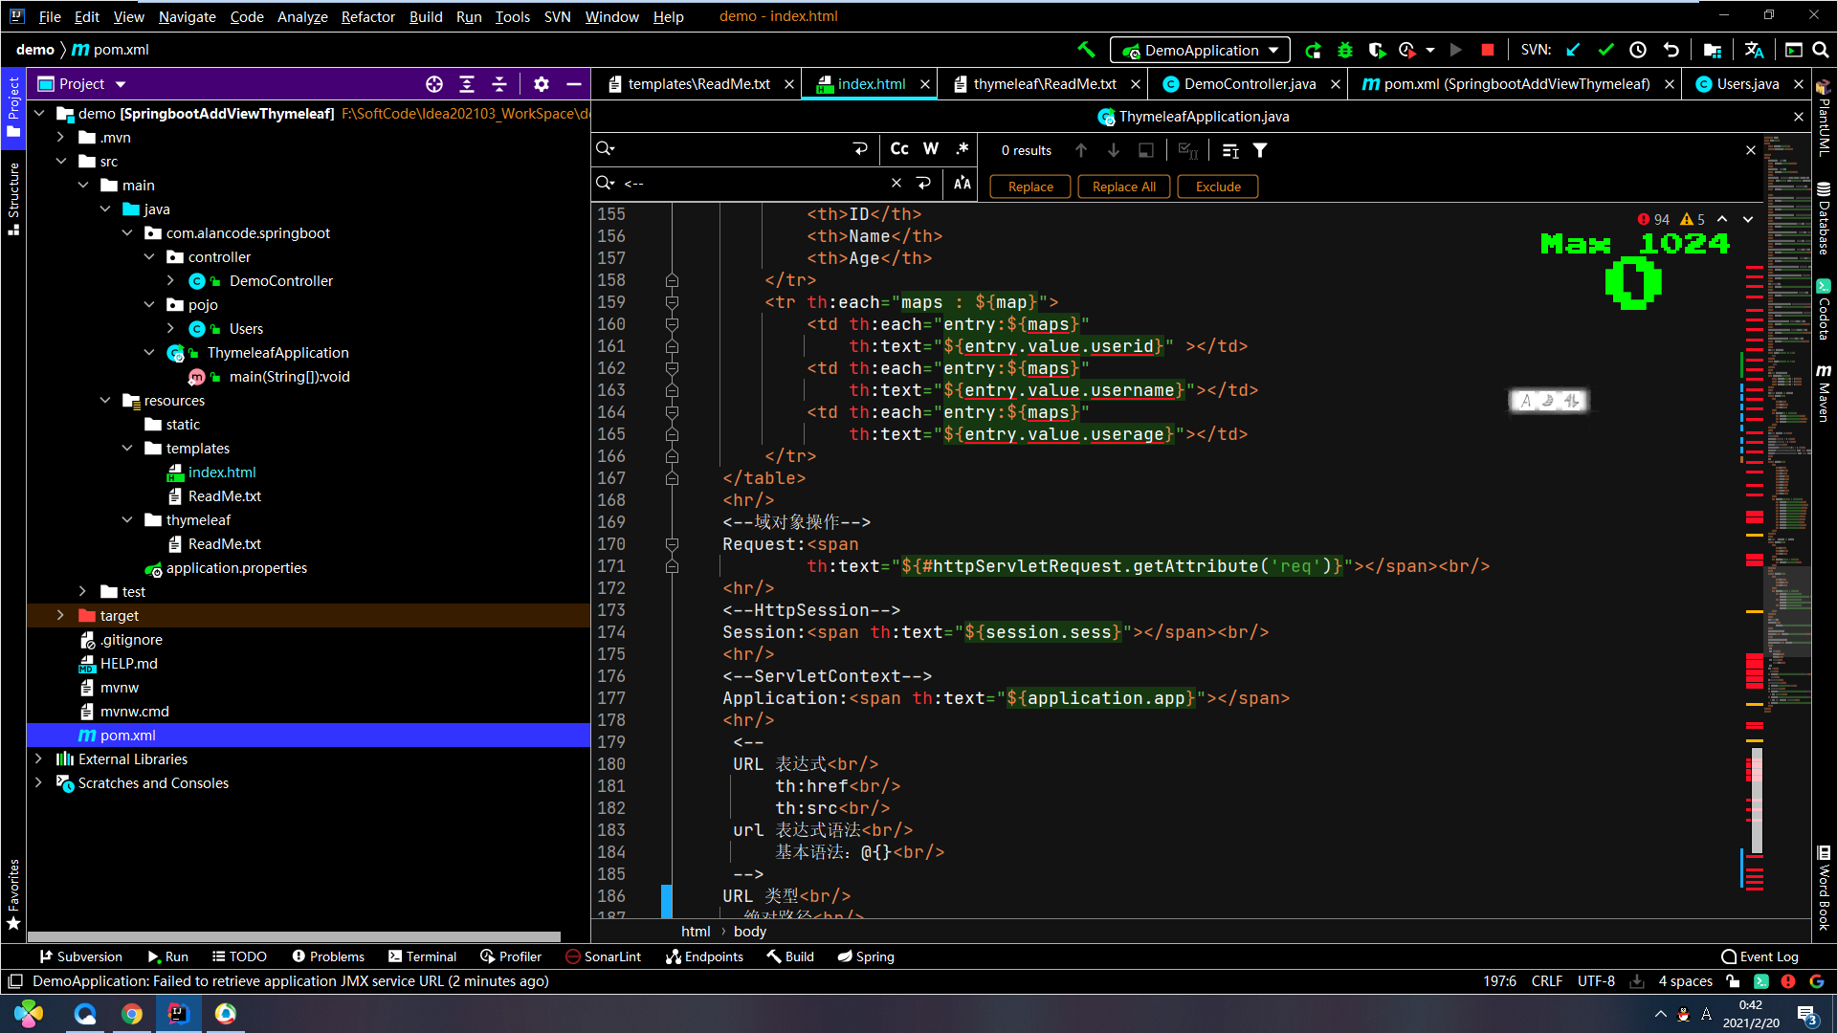Click the Exclude button
This screenshot has height=1033, width=1837.
(1218, 187)
